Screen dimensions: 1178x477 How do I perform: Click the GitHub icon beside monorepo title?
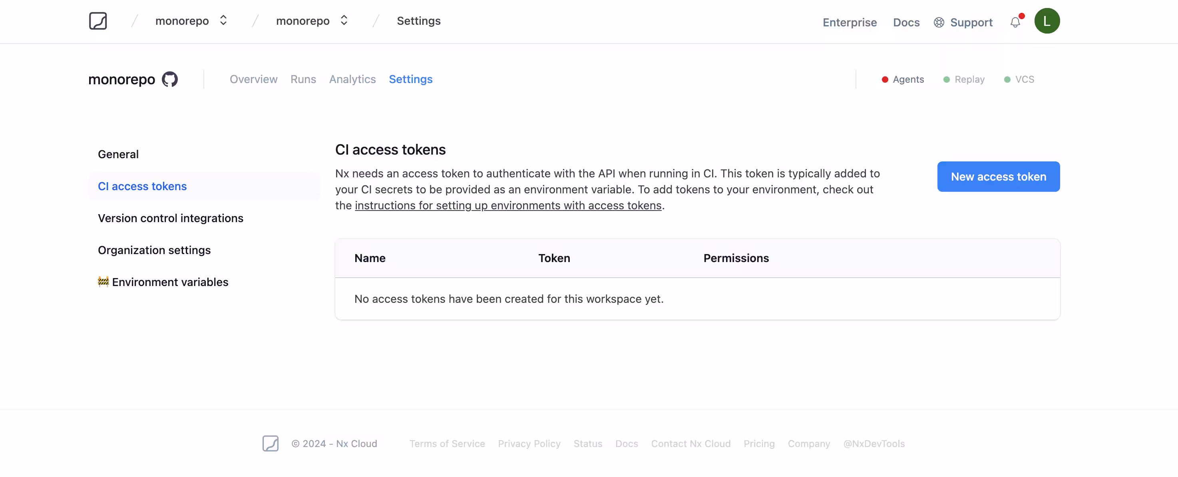tap(170, 79)
